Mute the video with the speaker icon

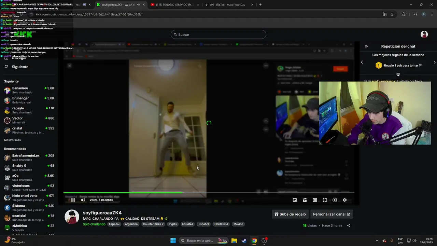83,200
